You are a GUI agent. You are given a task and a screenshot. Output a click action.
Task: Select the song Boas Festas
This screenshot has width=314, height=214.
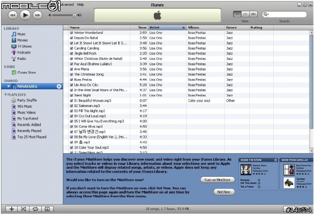coord(83,80)
